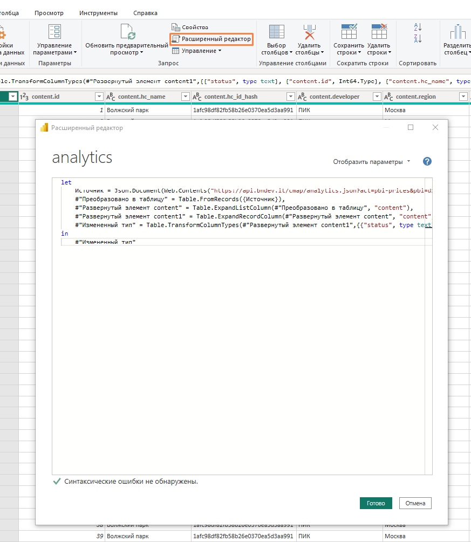Click the Split Column (Разделить столбец) icon
Screen dimensions: 471x542
pyautogui.click(x=458, y=31)
